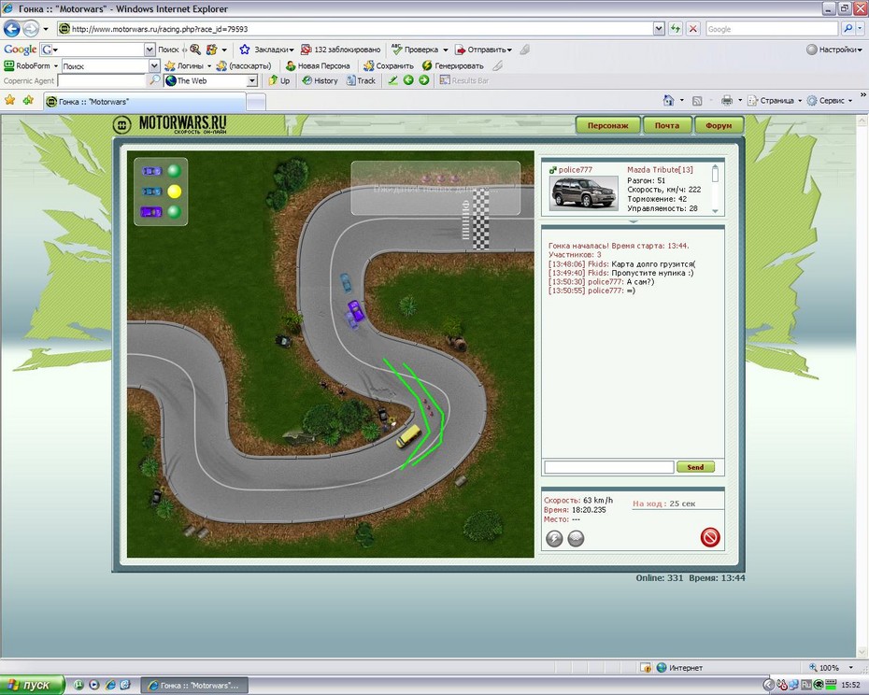Click the light blue car on track
Viewport: 869px width, 695px height.
[346, 283]
